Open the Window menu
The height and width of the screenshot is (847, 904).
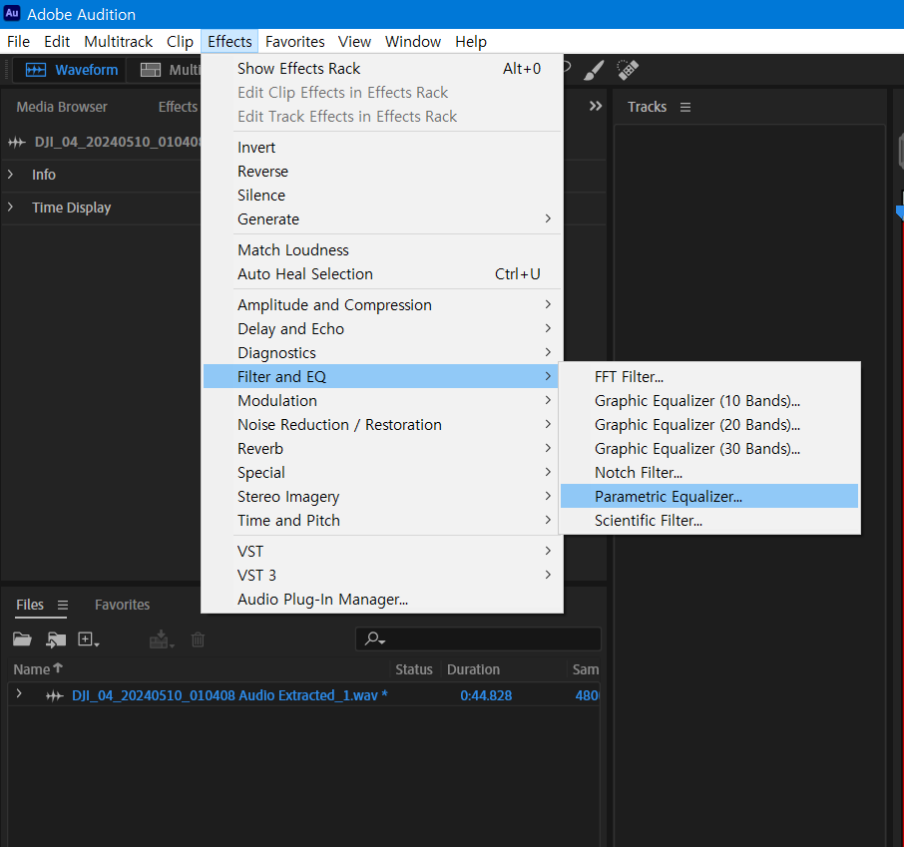coord(413,42)
